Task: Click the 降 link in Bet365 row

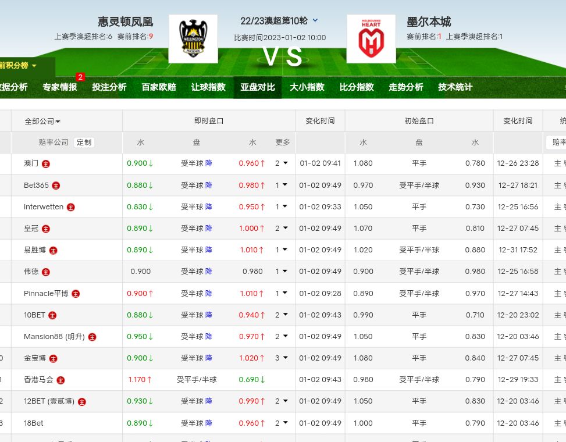Action: (209, 186)
